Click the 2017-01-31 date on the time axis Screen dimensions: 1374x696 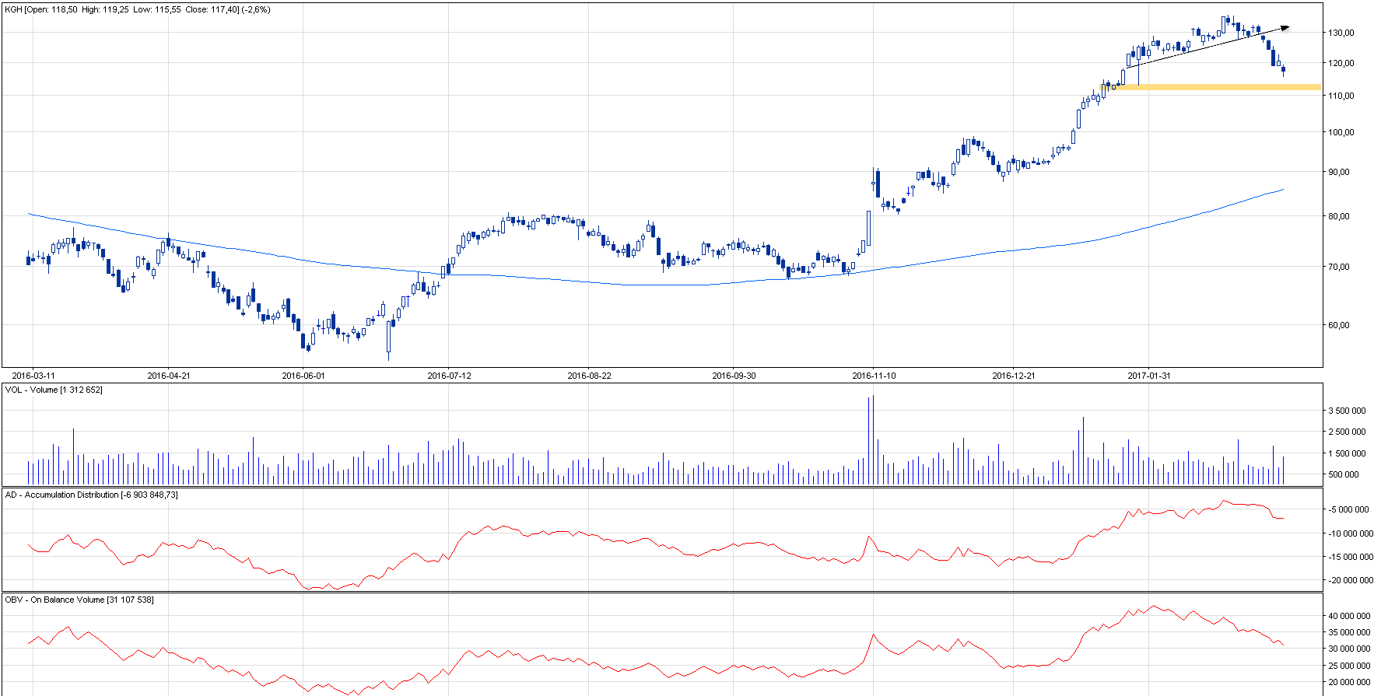1149,376
